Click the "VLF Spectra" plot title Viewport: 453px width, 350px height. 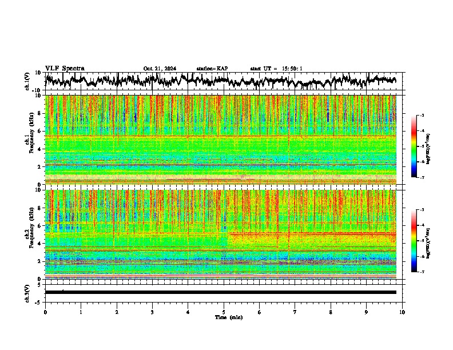click(65, 69)
